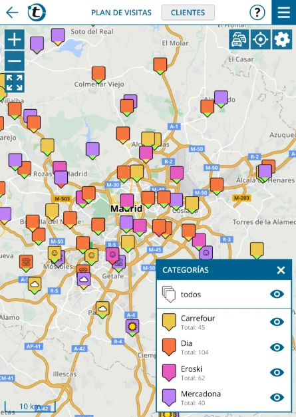Click the todos stacked pins icon

(168, 294)
